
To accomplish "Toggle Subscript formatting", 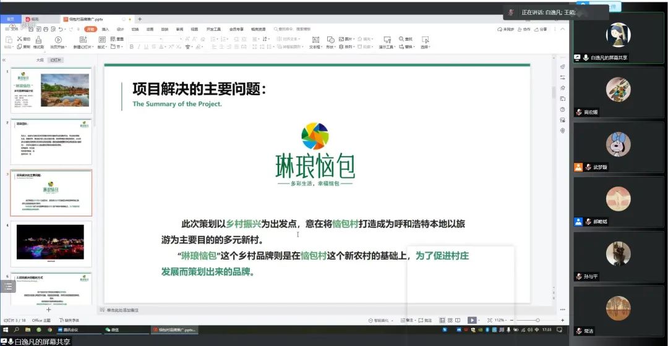I will (x=178, y=46).
